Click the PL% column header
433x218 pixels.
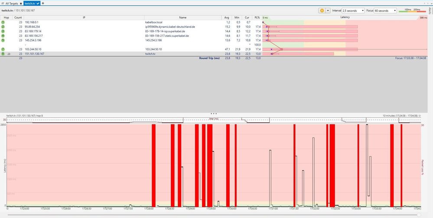258,17
